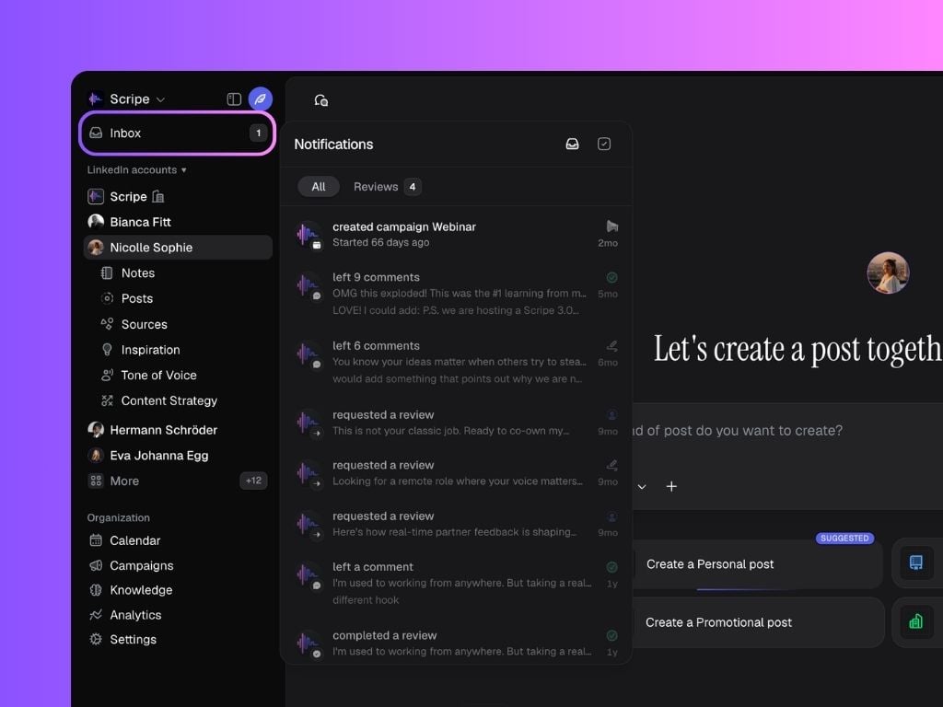The width and height of the screenshot is (943, 707).
Task: Click the edit icon on 'Looking for a remote role' notification
Action: pos(612,465)
